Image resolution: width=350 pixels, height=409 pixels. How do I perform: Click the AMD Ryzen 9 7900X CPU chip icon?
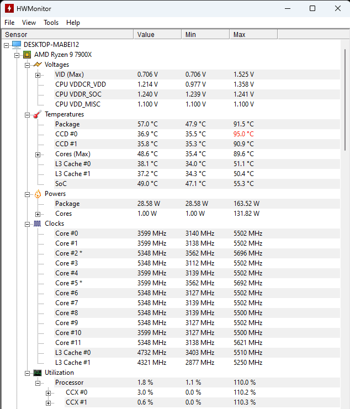pos(27,55)
